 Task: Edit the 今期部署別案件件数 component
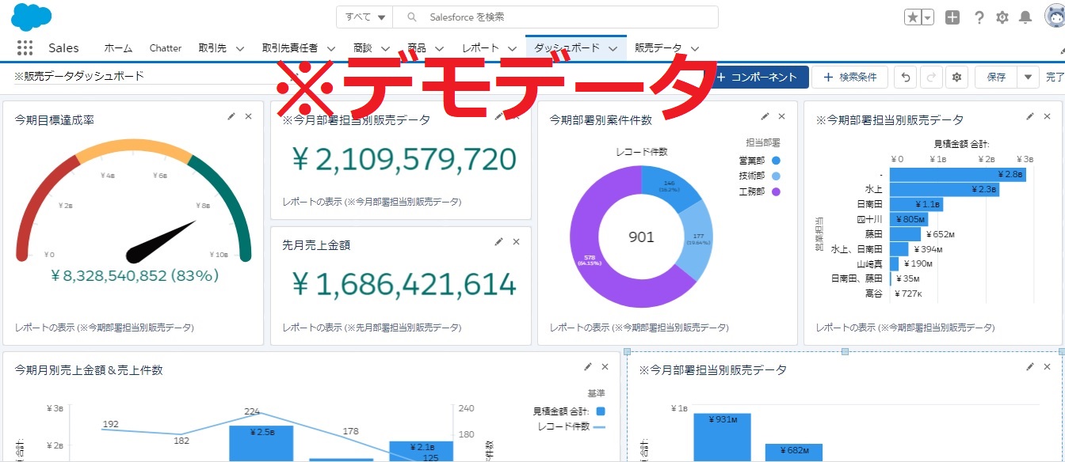tap(765, 116)
